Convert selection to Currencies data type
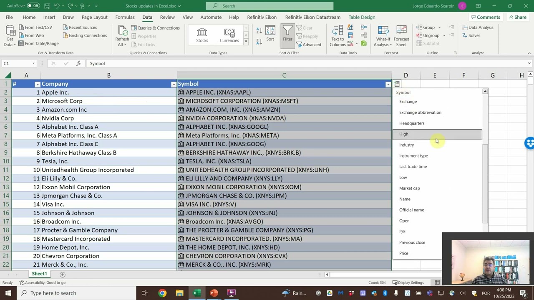The height and width of the screenshot is (300, 534). point(229,35)
